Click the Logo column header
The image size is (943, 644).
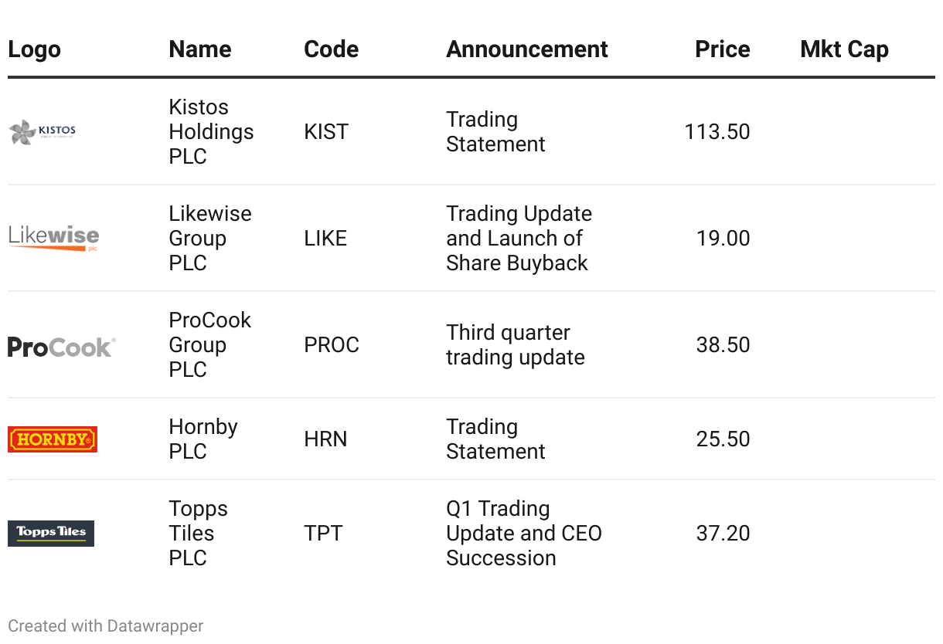[34, 49]
